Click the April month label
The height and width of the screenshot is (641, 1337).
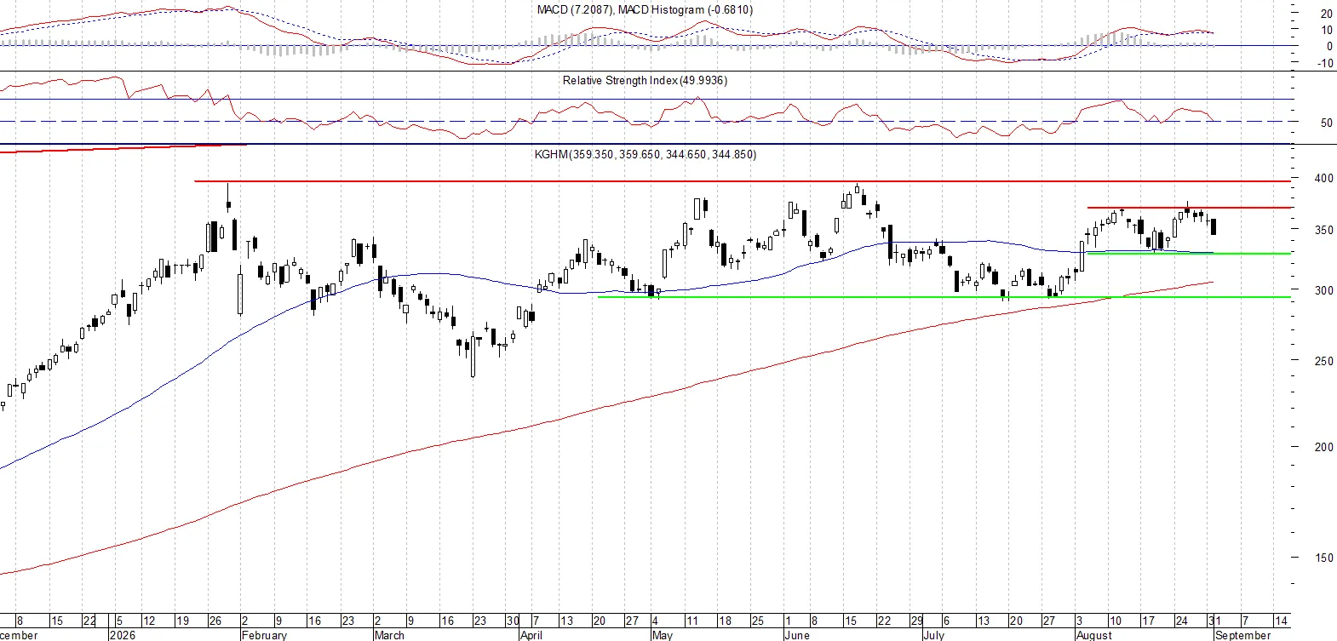(531, 635)
